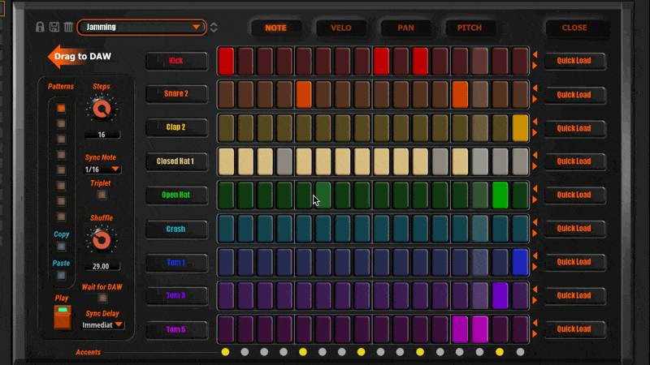Switch to the VELO tab
This screenshot has height=365, width=650.
(x=341, y=28)
